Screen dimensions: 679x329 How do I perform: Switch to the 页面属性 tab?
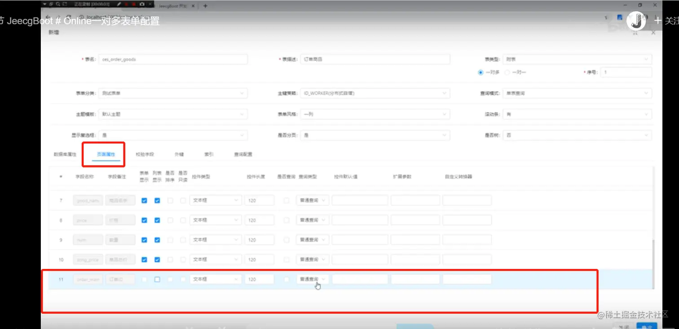(x=106, y=154)
